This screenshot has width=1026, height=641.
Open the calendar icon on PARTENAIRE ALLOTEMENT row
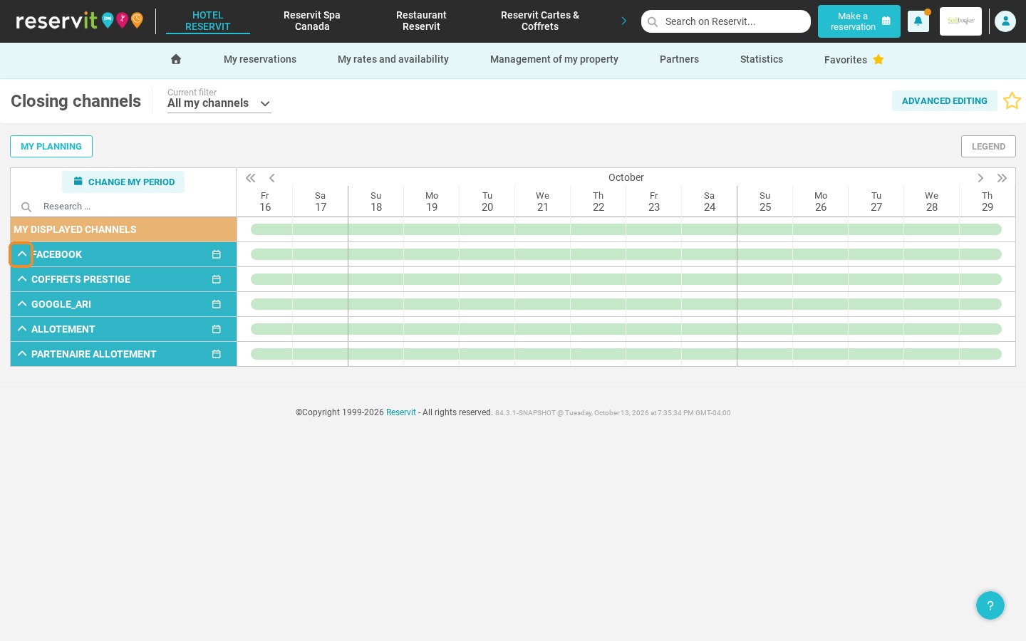pos(217,354)
